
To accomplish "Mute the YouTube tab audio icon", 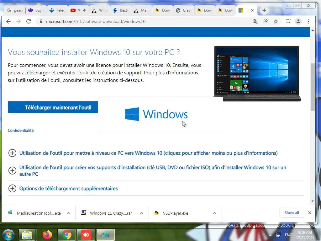I will pos(85,10).
